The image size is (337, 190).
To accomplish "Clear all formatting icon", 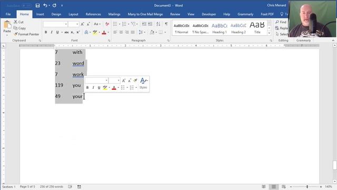I will (107, 24).
